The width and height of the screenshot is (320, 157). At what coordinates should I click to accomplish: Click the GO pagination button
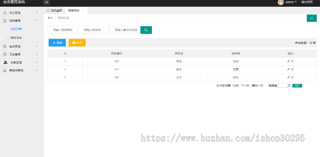click(297, 86)
